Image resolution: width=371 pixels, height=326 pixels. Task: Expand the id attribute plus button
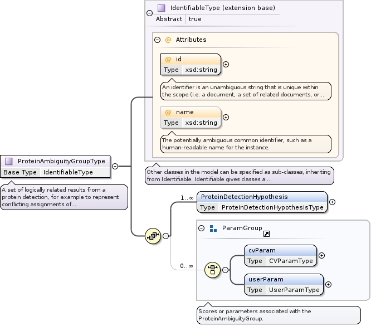click(x=226, y=64)
